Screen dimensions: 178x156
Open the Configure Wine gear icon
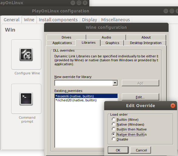(26, 54)
